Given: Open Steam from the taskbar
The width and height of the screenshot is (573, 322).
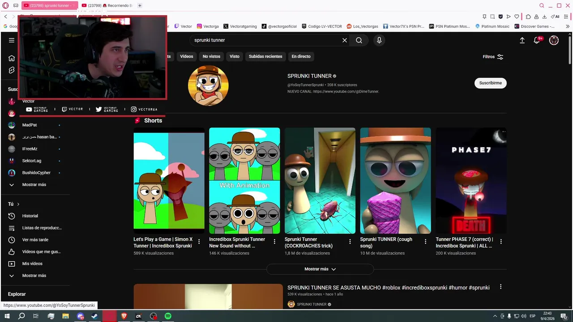Looking at the screenshot, I should tap(94, 316).
